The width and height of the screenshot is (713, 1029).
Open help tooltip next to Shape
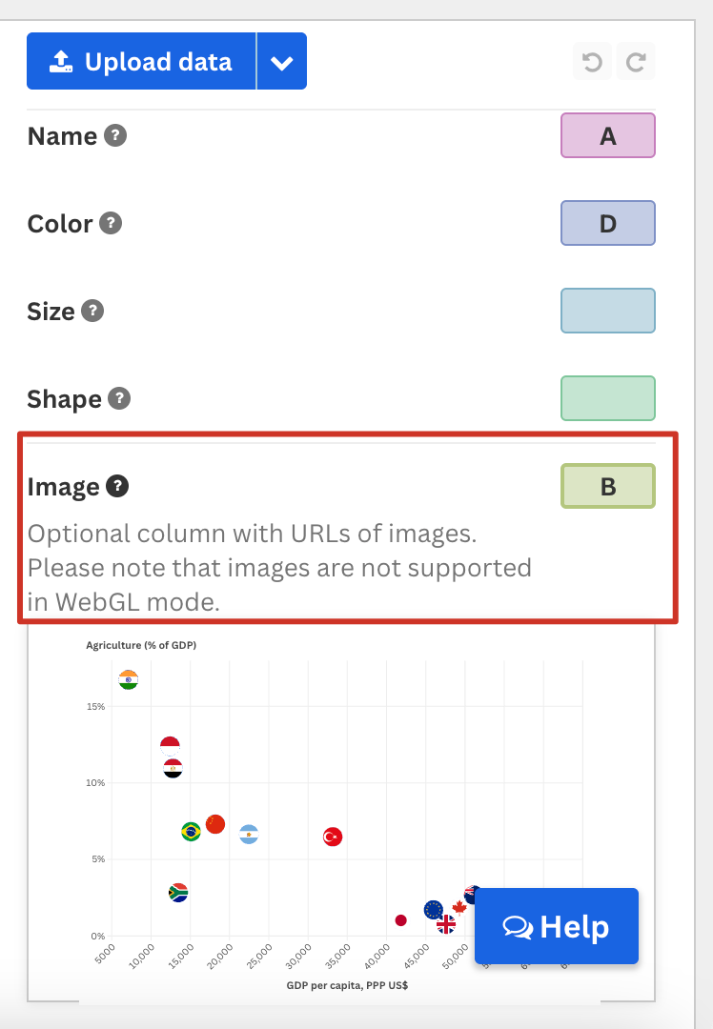(119, 398)
